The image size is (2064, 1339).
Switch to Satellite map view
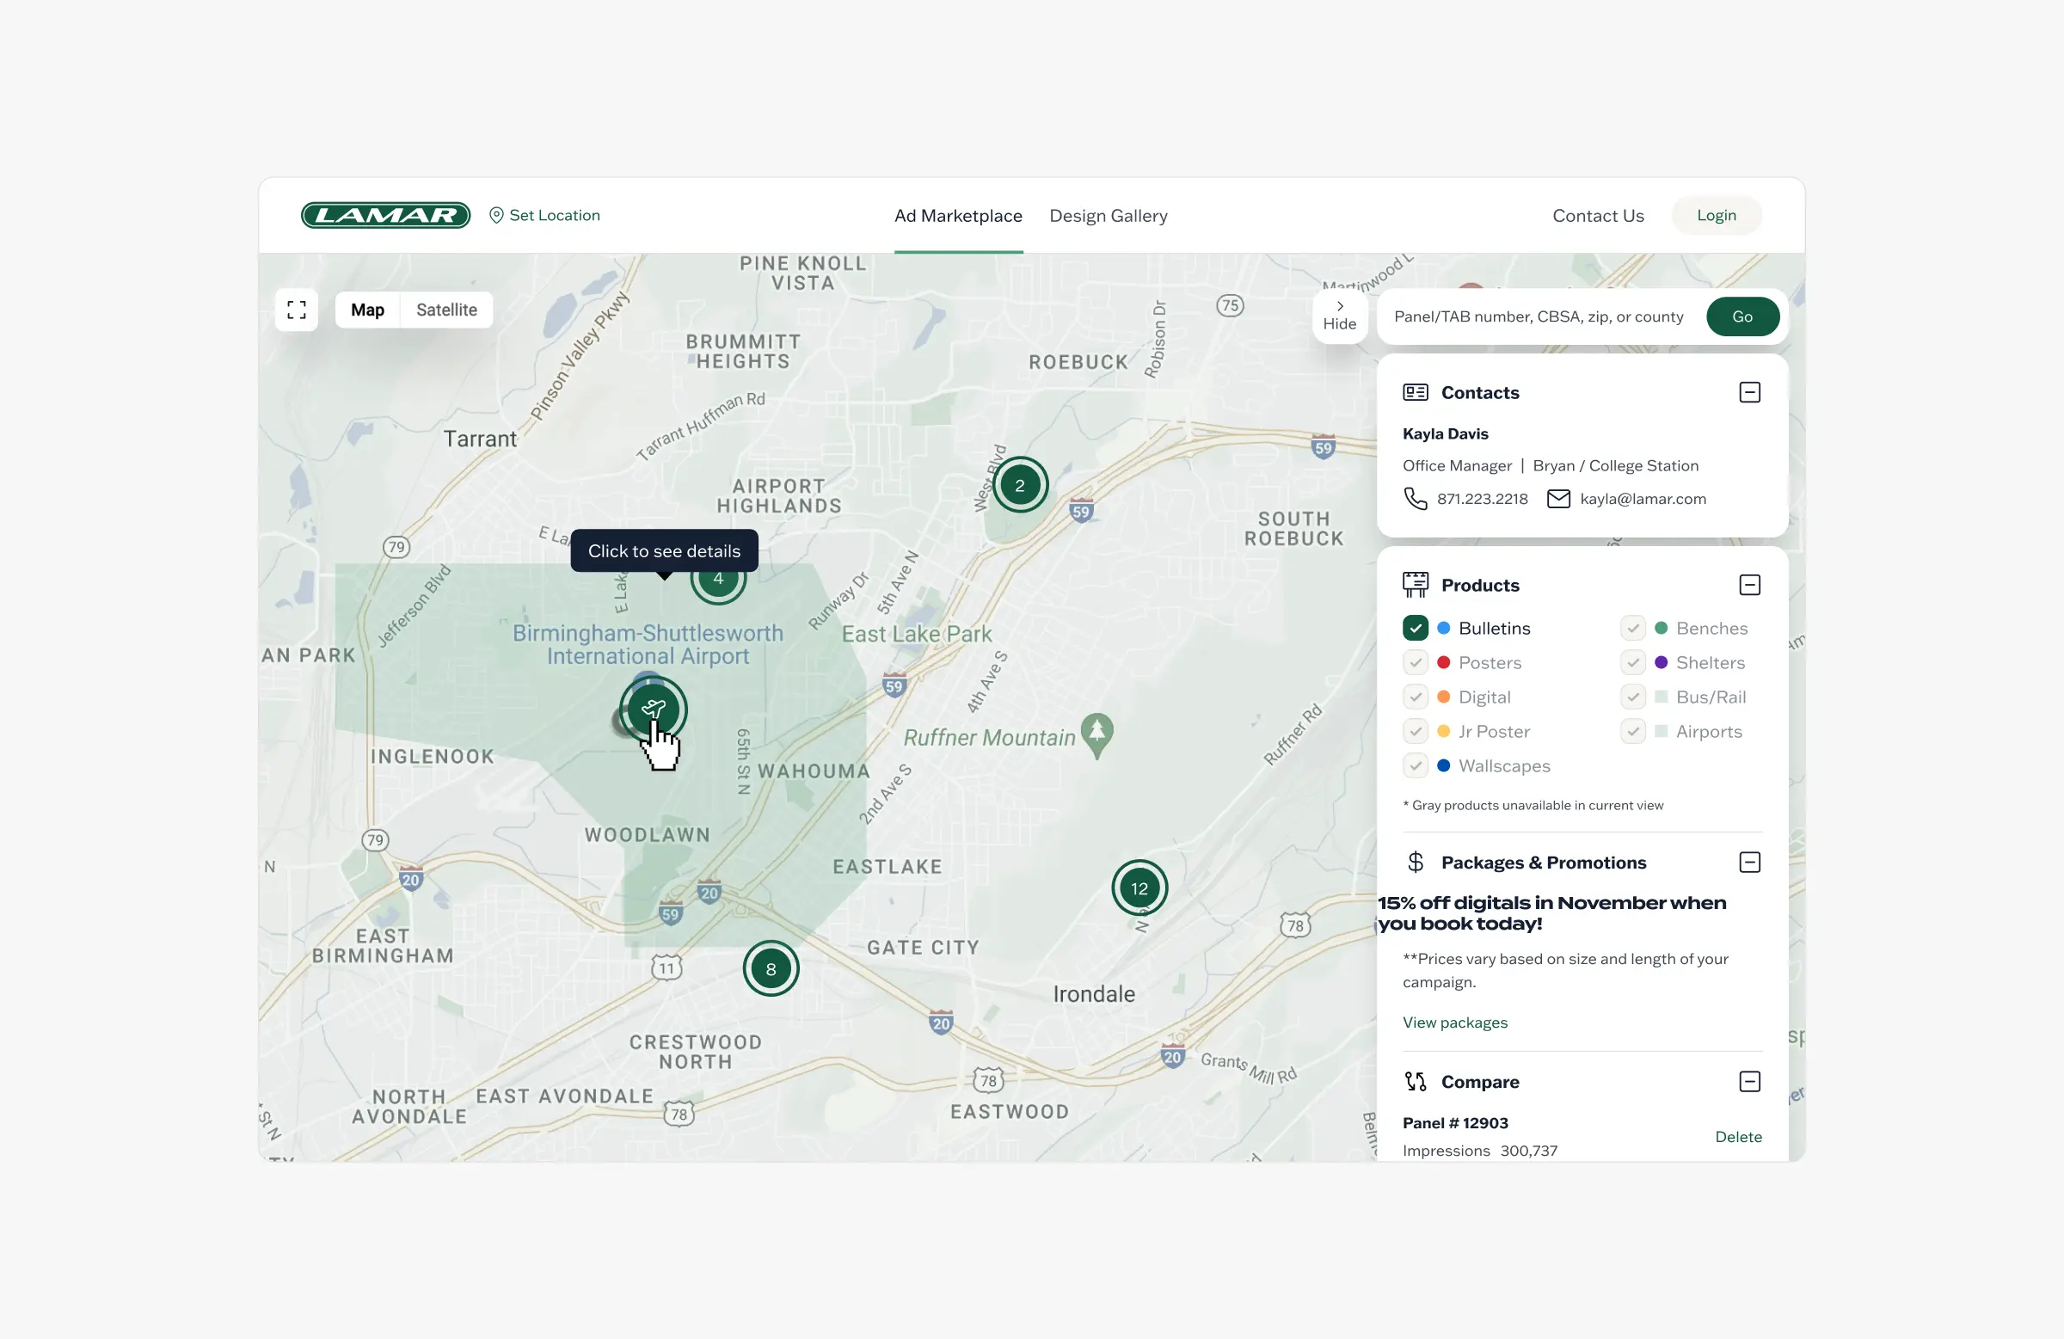pos(446,310)
